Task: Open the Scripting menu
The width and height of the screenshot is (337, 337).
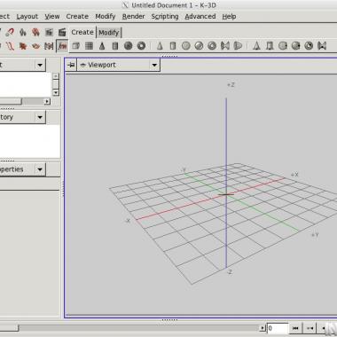Action: click(165, 17)
